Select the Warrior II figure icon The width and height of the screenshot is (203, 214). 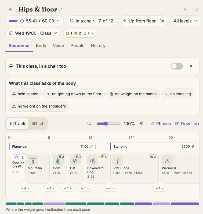tap(167, 160)
